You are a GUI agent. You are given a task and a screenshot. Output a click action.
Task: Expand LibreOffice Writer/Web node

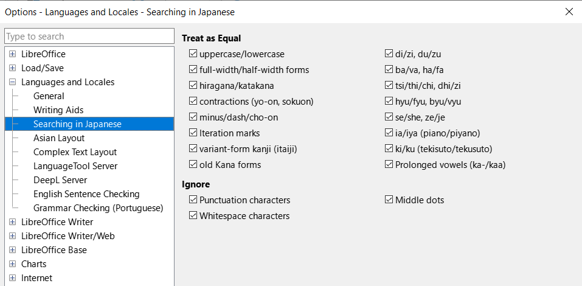13,236
